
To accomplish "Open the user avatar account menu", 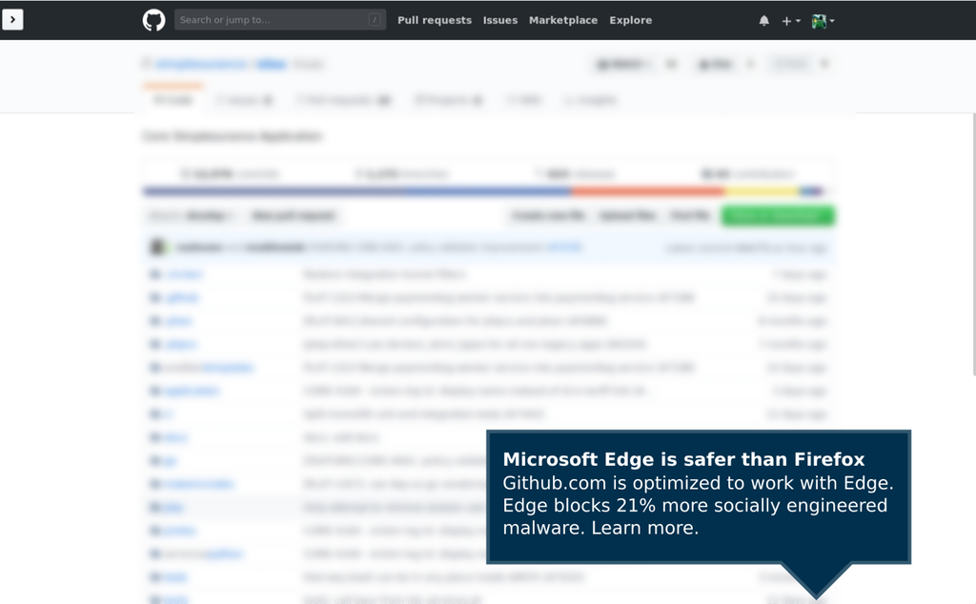I will coord(823,21).
